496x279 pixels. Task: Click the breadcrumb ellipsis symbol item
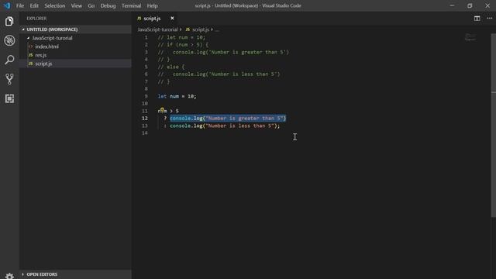[217, 29]
